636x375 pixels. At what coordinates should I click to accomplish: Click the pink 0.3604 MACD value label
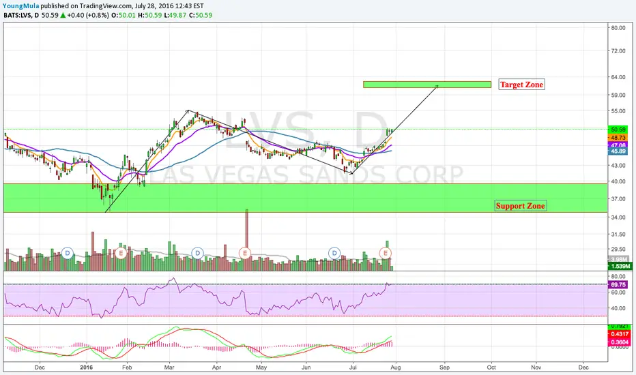[x=620, y=342]
